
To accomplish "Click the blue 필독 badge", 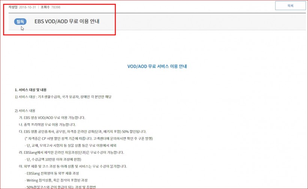I will [20, 21].
